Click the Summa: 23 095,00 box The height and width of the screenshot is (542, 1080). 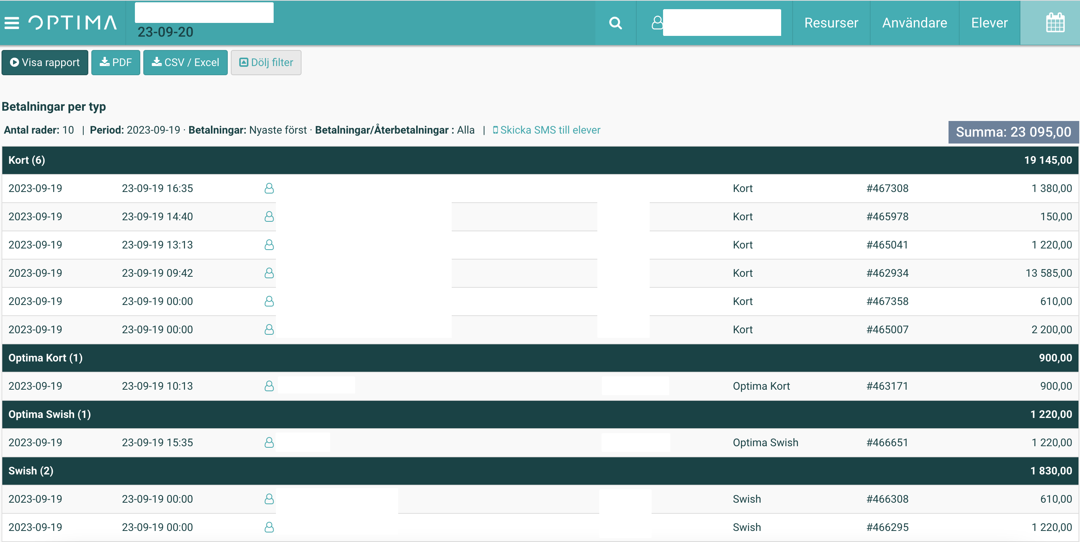coord(1014,132)
